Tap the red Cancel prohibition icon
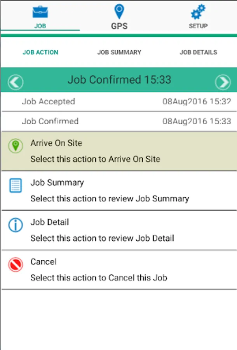This screenshot has height=350, width=237. click(x=15, y=265)
